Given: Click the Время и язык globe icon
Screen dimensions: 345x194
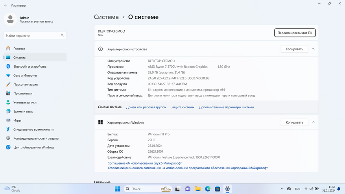Looking at the screenshot, I should 8,111.
